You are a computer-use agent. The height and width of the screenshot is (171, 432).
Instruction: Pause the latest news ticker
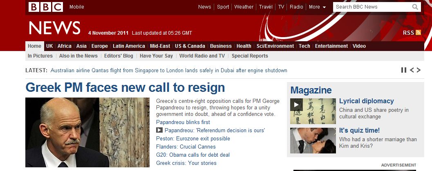[404, 70]
